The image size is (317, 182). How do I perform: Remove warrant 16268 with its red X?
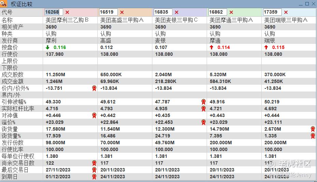click(x=67, y=12)
